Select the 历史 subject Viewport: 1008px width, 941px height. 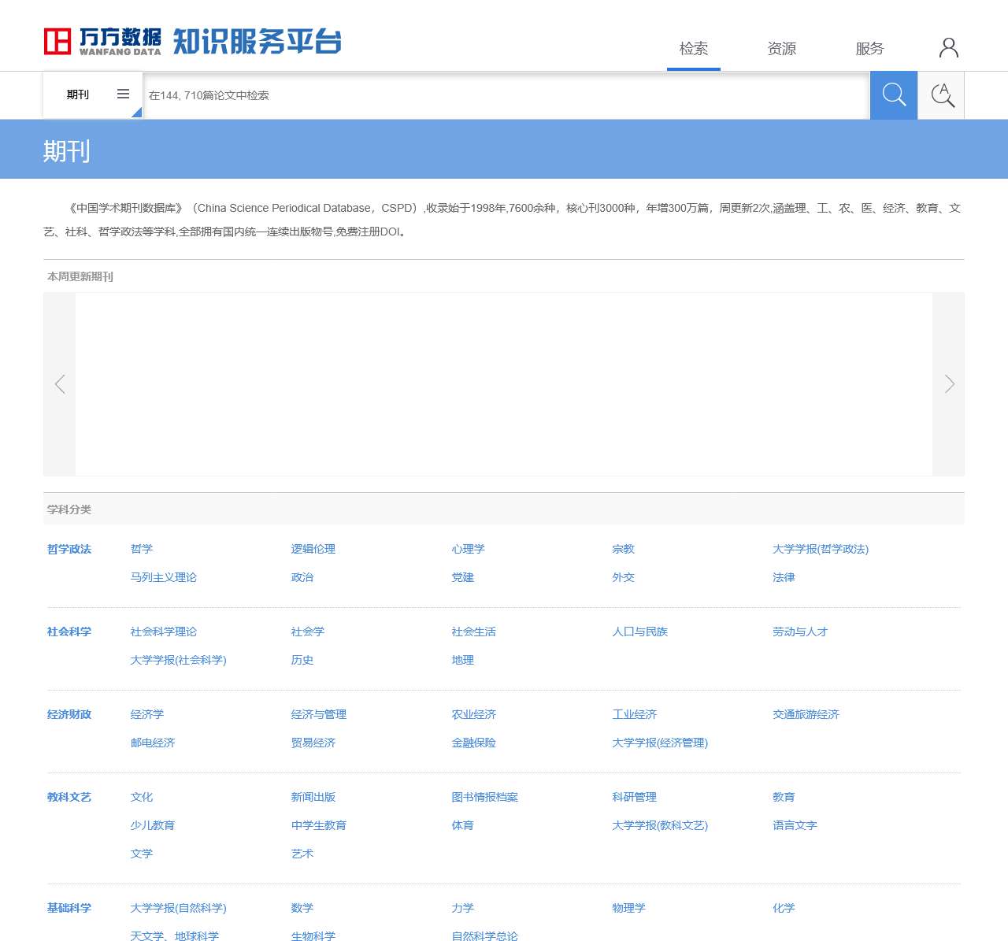(302, 661)
